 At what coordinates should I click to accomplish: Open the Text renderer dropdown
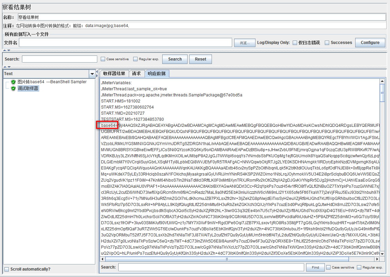pyautogui.click(x=92, y=74)
